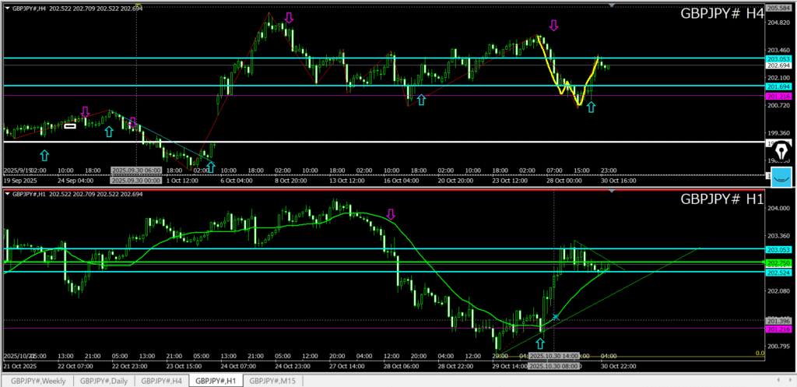Select the GBPJPY#,H4 chart tab
The width and height of the screenshot is (797, 387).
pyautogui.click(x=163, y=381)
